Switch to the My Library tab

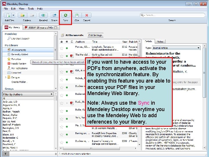click(x=12, y=28)
